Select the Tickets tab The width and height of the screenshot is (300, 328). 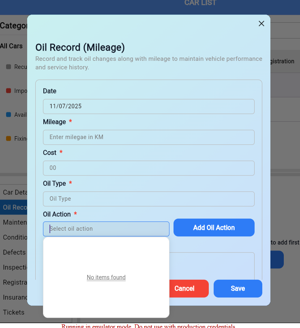click(14, 313)
